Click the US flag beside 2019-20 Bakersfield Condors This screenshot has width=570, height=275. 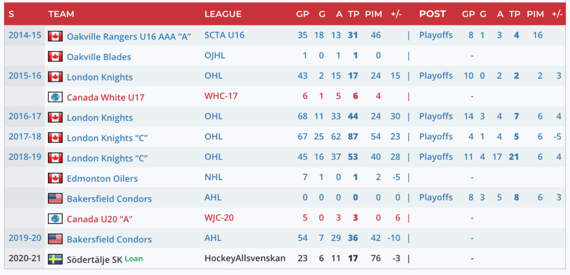pos(55,239)
